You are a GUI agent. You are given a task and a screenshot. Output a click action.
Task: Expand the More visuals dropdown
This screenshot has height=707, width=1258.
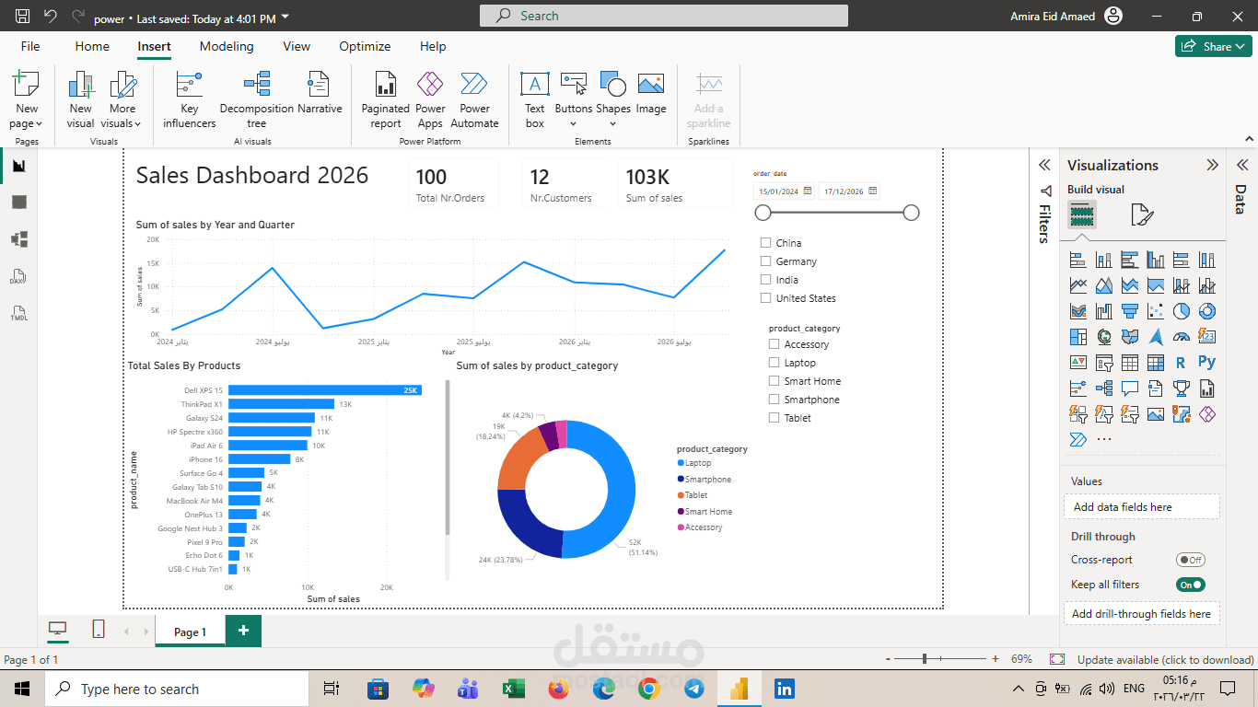coord(122,101)
